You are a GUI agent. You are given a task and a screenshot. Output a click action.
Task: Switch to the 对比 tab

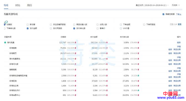[x=18, y=5]
